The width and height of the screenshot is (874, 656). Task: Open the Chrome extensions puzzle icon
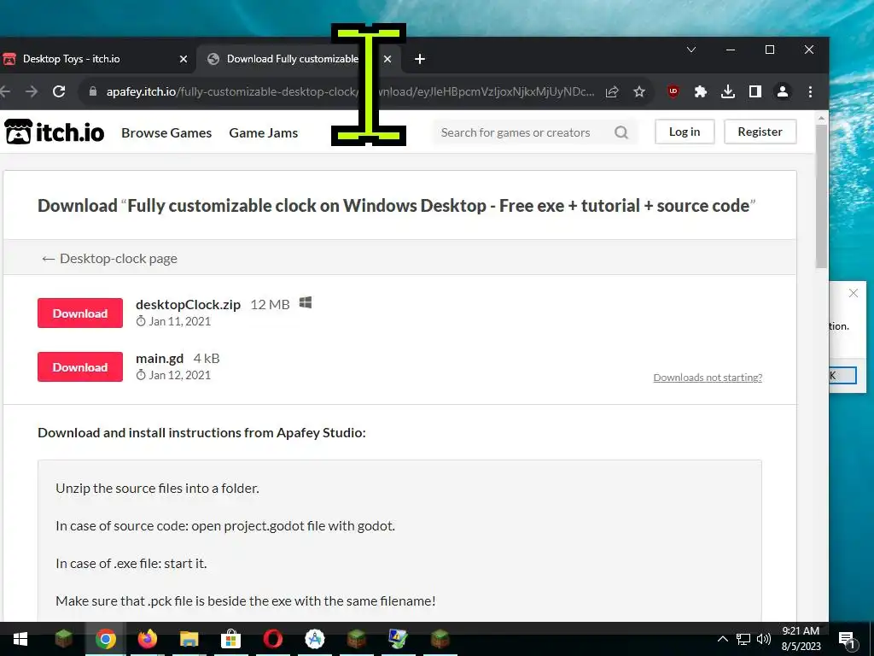701,91
